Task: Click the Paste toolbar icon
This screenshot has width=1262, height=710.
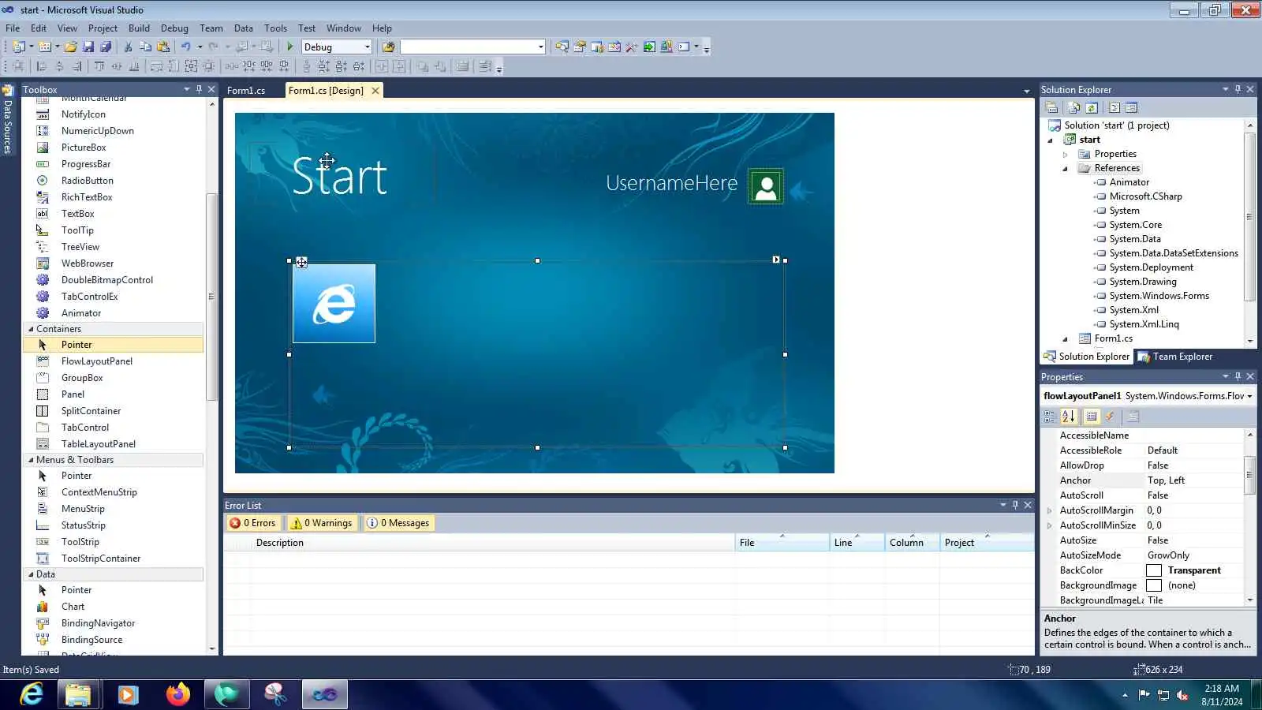Action: pos(163,47)
